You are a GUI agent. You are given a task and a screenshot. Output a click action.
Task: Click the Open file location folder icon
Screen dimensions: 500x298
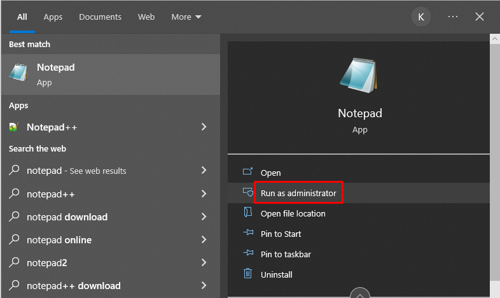248,212
